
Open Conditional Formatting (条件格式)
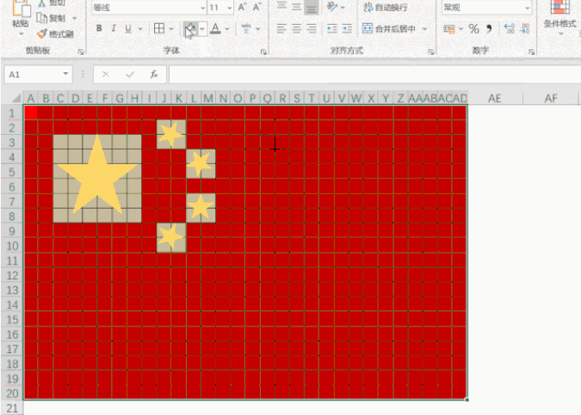click(x=560, y=16)
